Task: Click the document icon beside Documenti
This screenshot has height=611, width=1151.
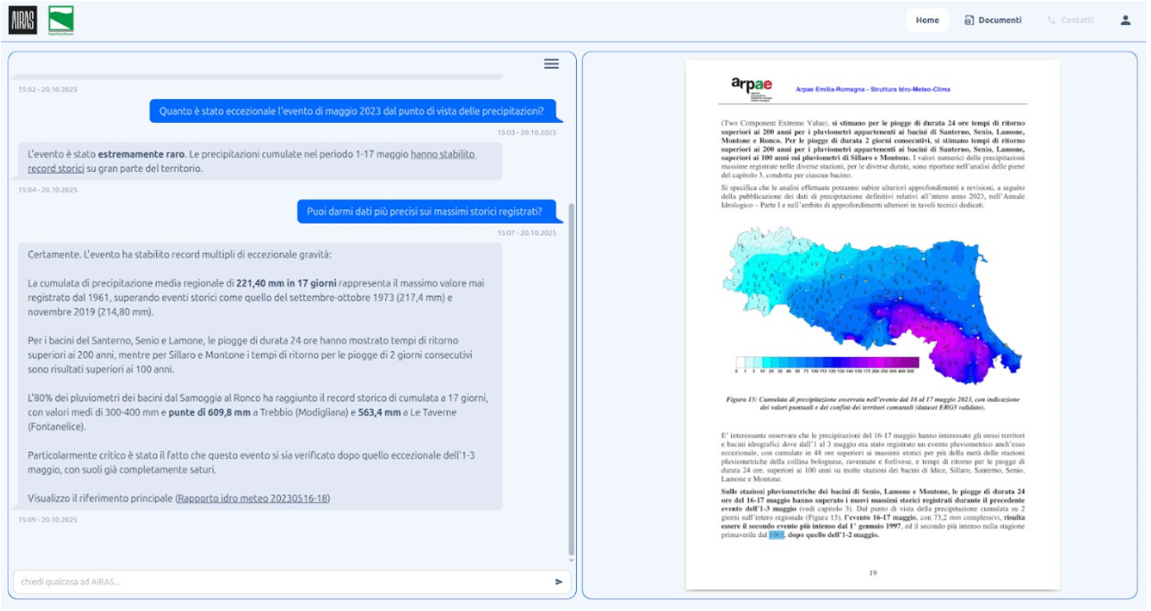Action: [x=968, y=20]
